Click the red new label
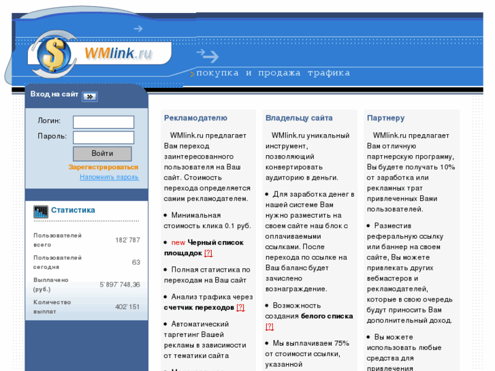 click(x=178, y=242)
